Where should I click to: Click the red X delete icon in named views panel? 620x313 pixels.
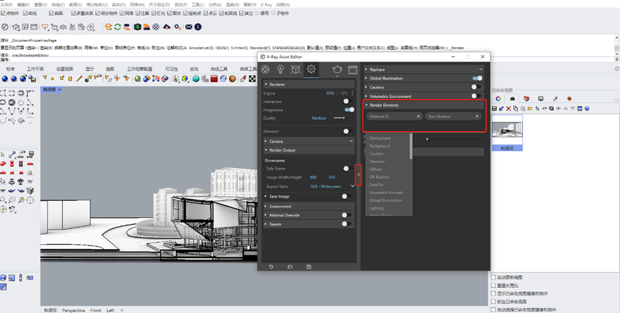click(509, 109)
